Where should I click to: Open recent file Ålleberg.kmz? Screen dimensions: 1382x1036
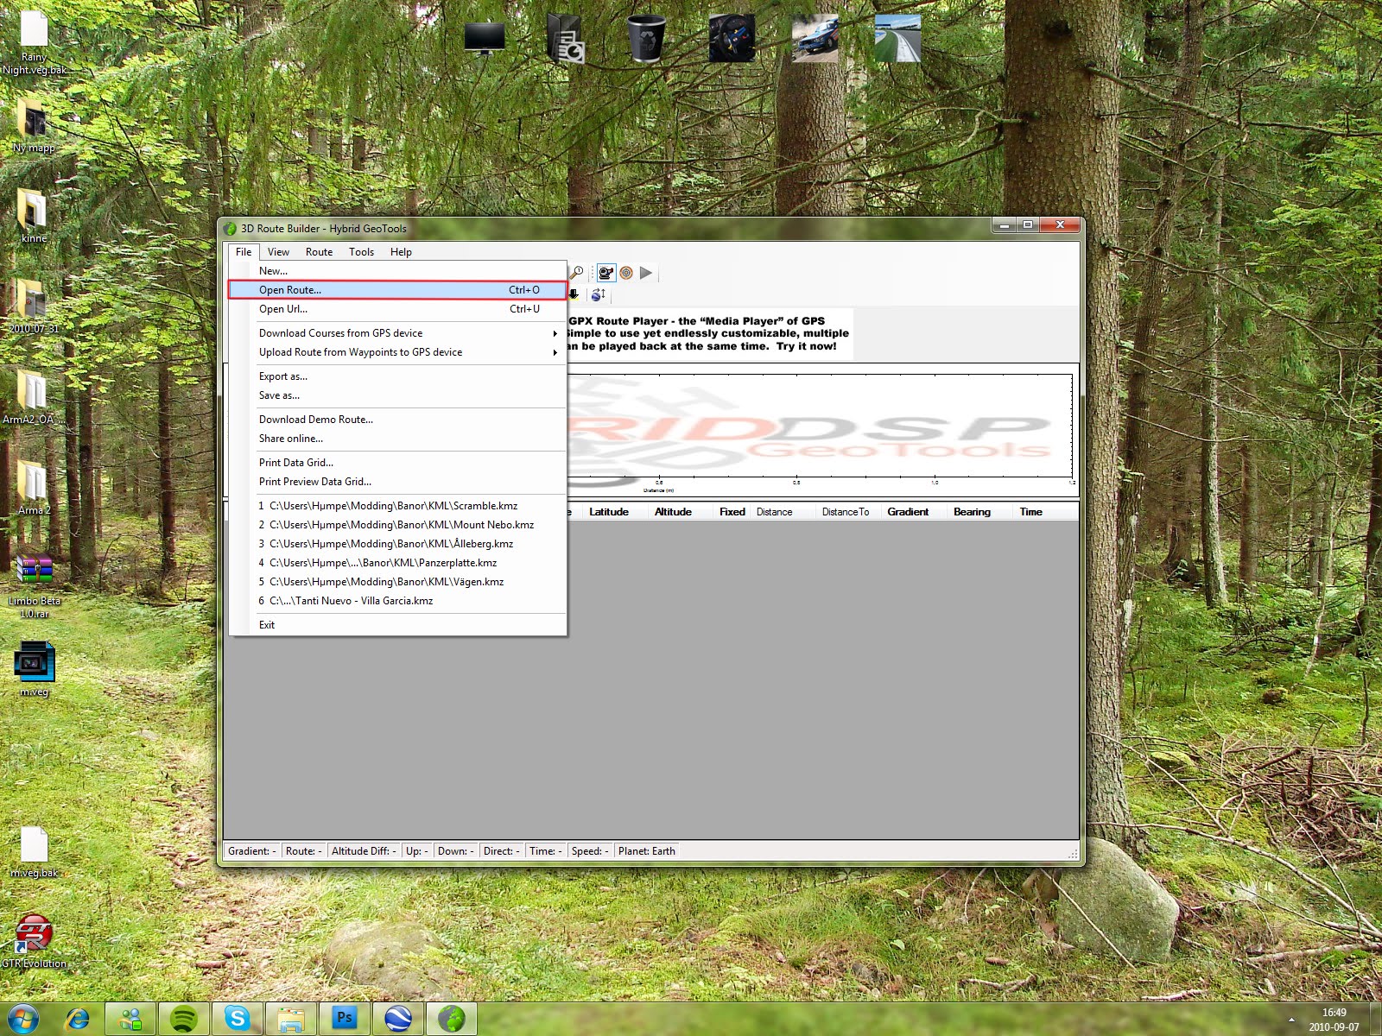tap(397, 544)
